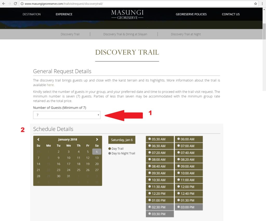Select the 06:00 AM time slot
266x221 pixels.
(x=189, y=139)
